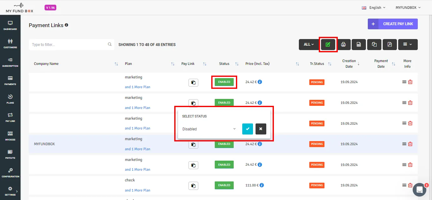This screenshot has height=200, width=432.
Task: Click Pending badge in MYFUNDBOX row
Action: 317,144
